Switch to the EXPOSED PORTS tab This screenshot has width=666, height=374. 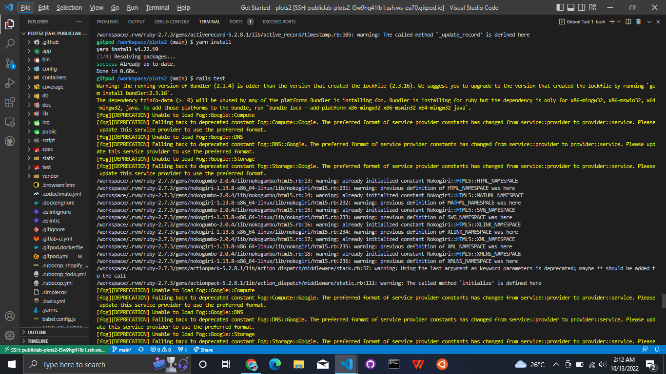click(x=279, y=22)
